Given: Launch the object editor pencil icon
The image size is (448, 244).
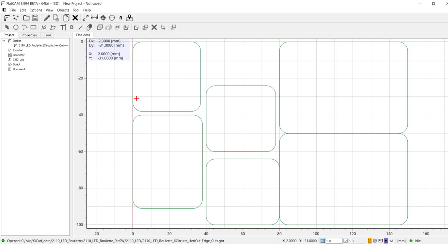Looking at the screenshot, I should tap(47, 18).
